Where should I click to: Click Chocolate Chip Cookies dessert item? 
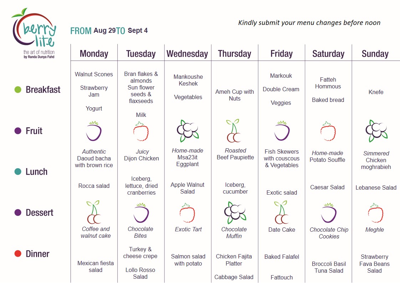click(x=329, y=233)
